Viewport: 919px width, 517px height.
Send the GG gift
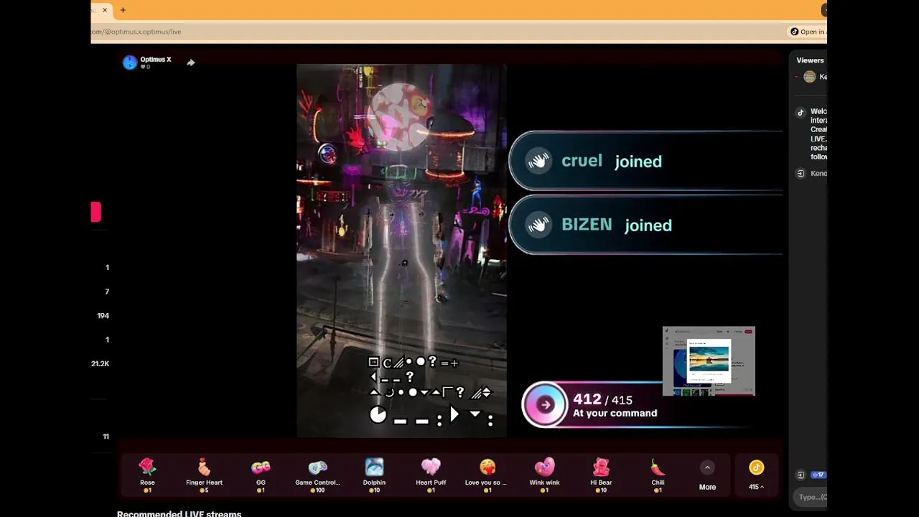[x=261, y=475]
